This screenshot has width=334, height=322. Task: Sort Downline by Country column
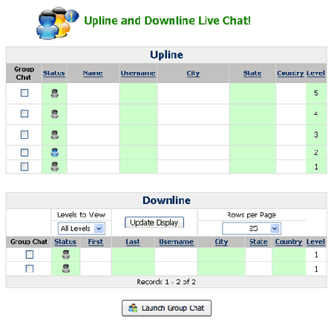click(x=289, y=242)
